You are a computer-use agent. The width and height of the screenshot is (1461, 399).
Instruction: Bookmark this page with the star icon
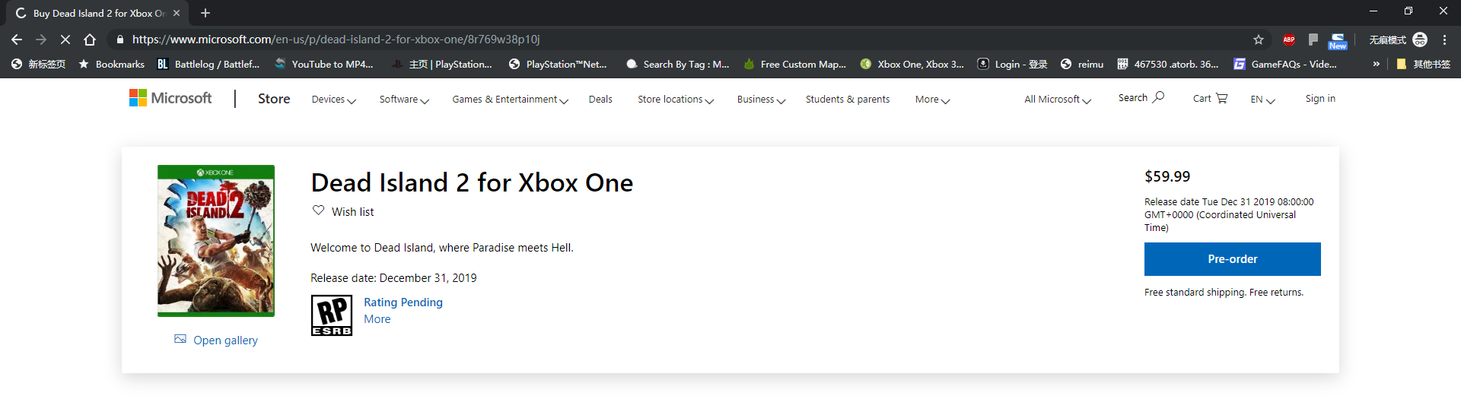pyautogui.click(x=1259, y=40)
